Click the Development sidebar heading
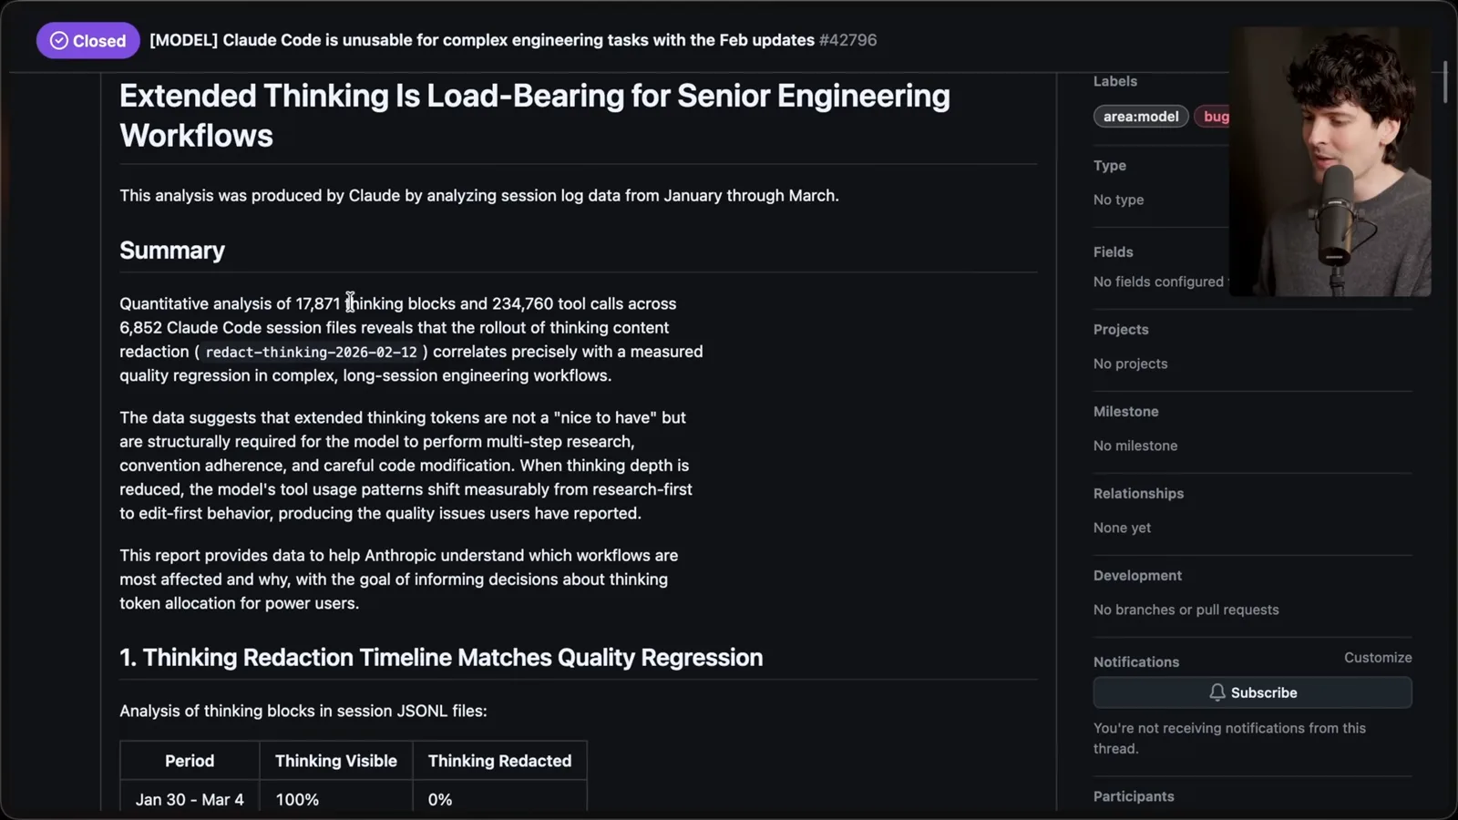 tap(1137, 576)
